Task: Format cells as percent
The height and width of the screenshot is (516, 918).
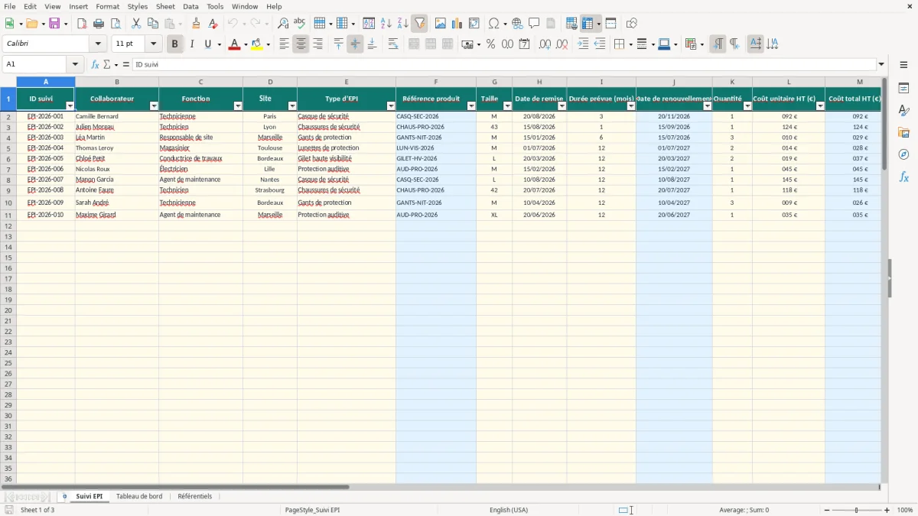Action: tap(490, 44)
